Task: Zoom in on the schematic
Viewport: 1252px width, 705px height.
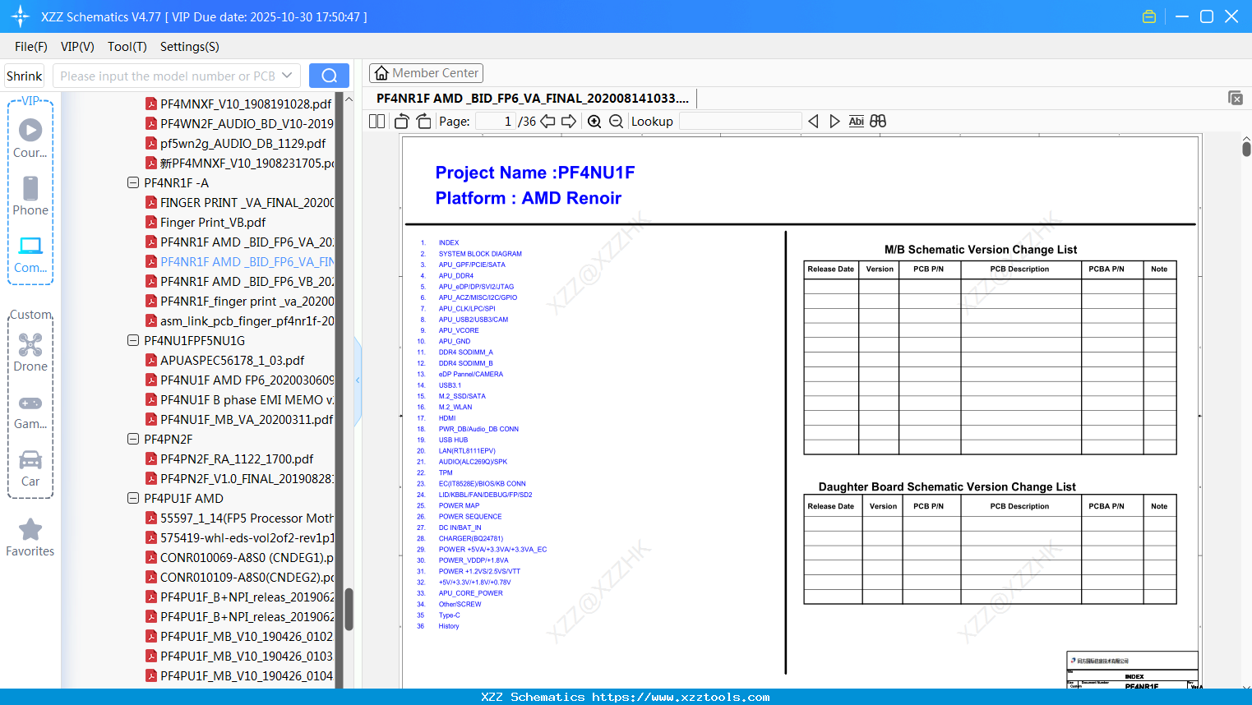Action: pyautogui.click(x=594, y=121)
